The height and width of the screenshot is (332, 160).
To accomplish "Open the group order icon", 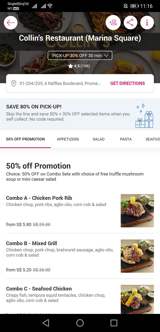I will click(113, 23).
